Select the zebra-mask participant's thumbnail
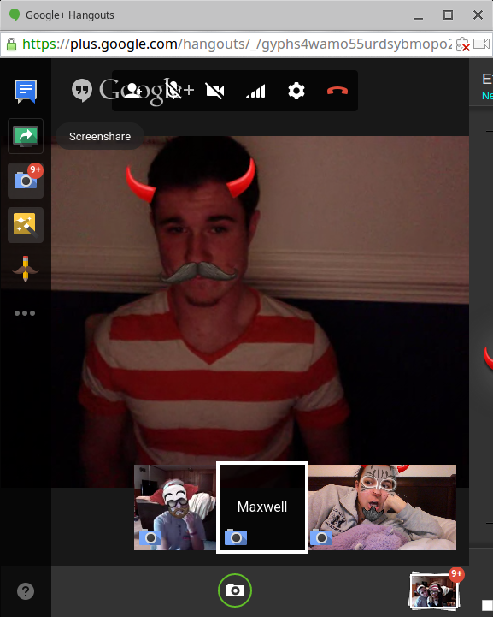The width and height of the screenshot is (493, 617). tap(382, 507)
